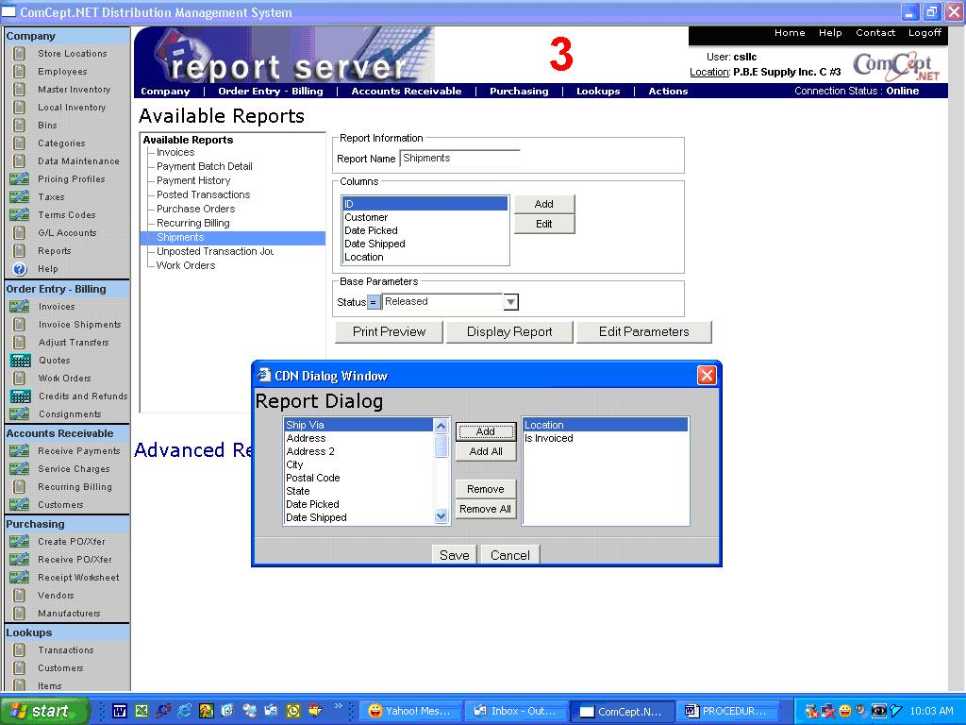Click the Create PO/Xfer icon
966x725 pixels.
[19, 542]
